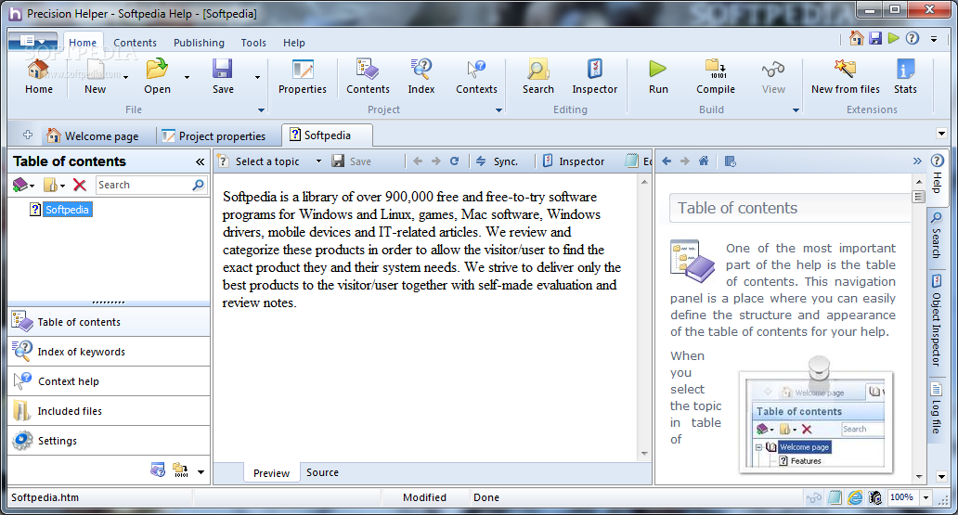Open the Open button dropdown arrow

coord(187,77)
